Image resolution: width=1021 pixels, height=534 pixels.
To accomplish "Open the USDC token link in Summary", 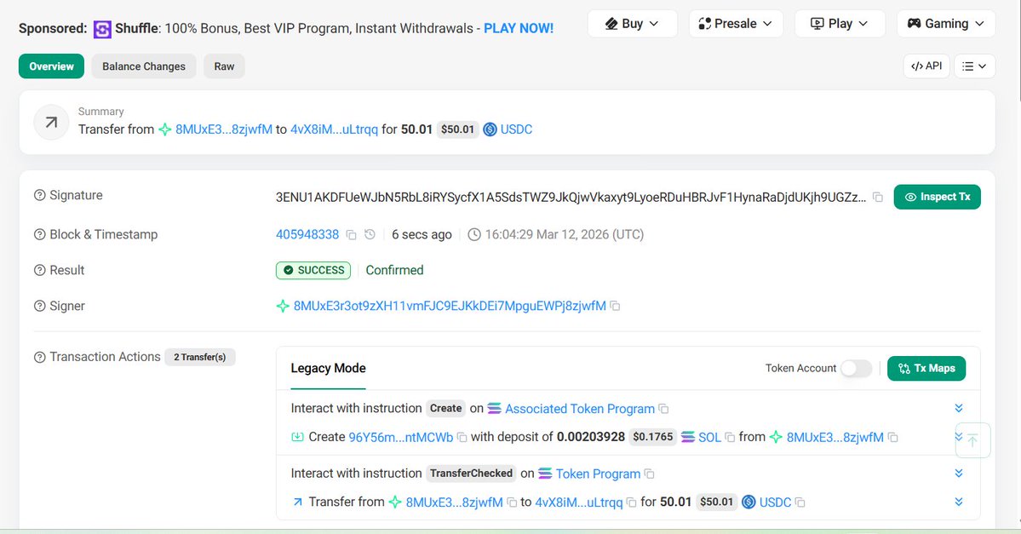I will (x=516, y=129).
